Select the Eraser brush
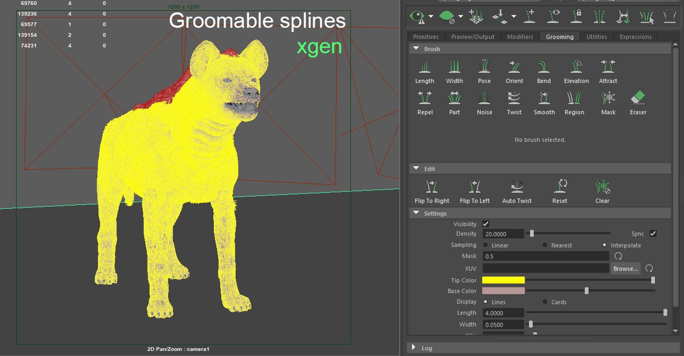The width and height of the screenshot is (684, 356). point(638,103)
